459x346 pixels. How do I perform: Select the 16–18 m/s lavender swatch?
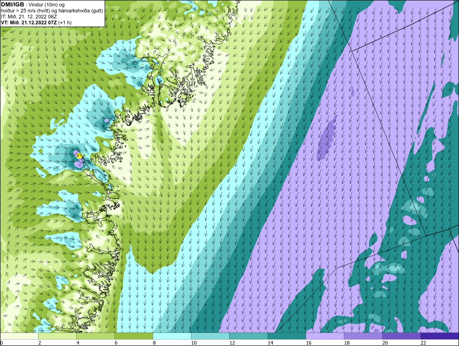click(x=325, y=336)
